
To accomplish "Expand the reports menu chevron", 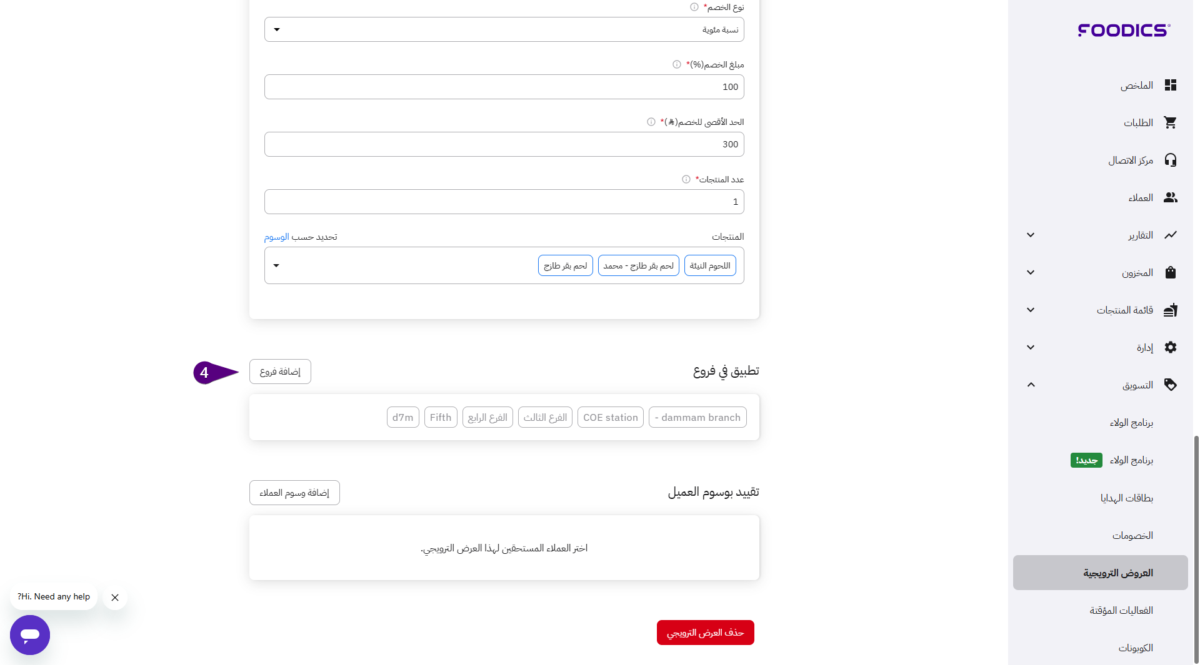I will 1031,235.
